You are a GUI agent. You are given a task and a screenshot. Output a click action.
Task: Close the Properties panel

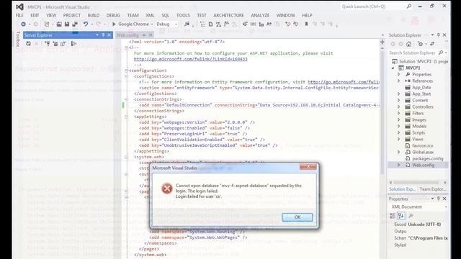click(444, 199)
